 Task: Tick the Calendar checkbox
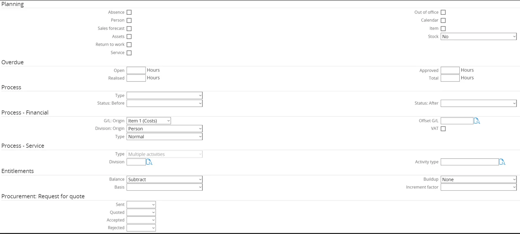pyautogui.click(x=443, y=21)
